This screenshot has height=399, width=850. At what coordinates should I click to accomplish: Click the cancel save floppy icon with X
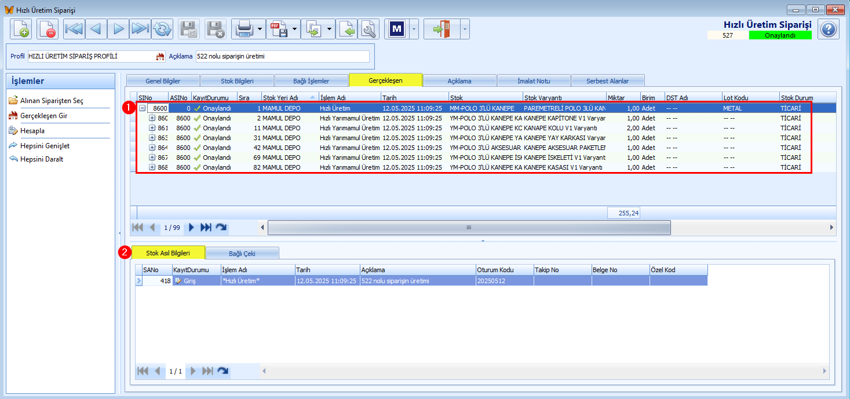point(215,28)
